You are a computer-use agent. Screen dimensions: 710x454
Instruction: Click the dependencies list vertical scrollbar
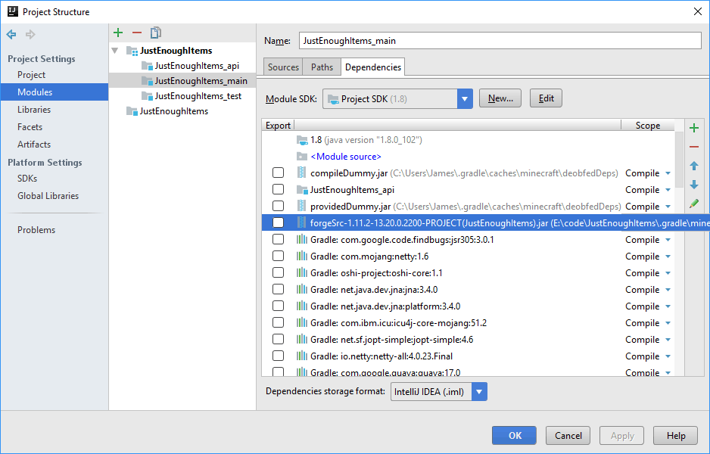(679, 160)
